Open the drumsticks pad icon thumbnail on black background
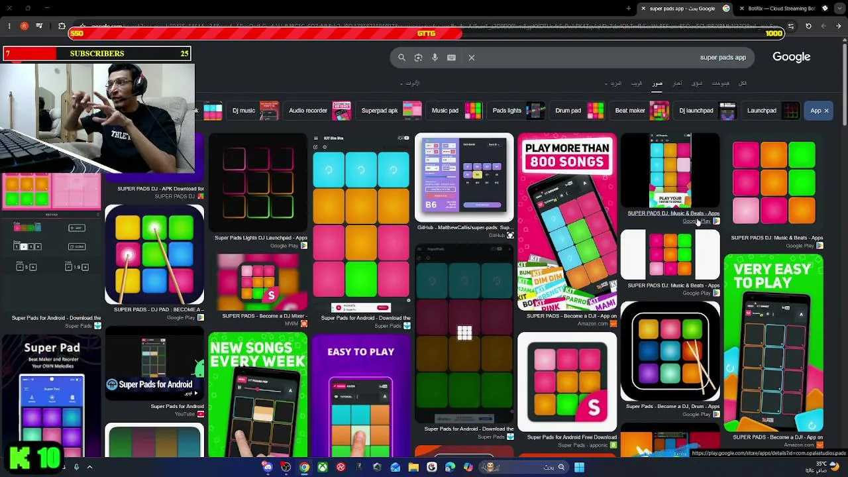 [x=670, y=351]
